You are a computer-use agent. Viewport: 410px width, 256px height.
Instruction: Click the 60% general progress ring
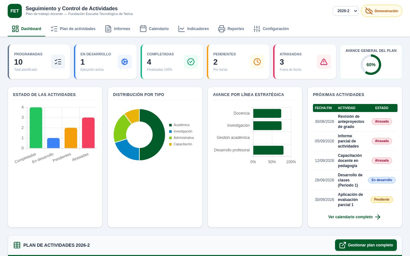pos(371,65)
